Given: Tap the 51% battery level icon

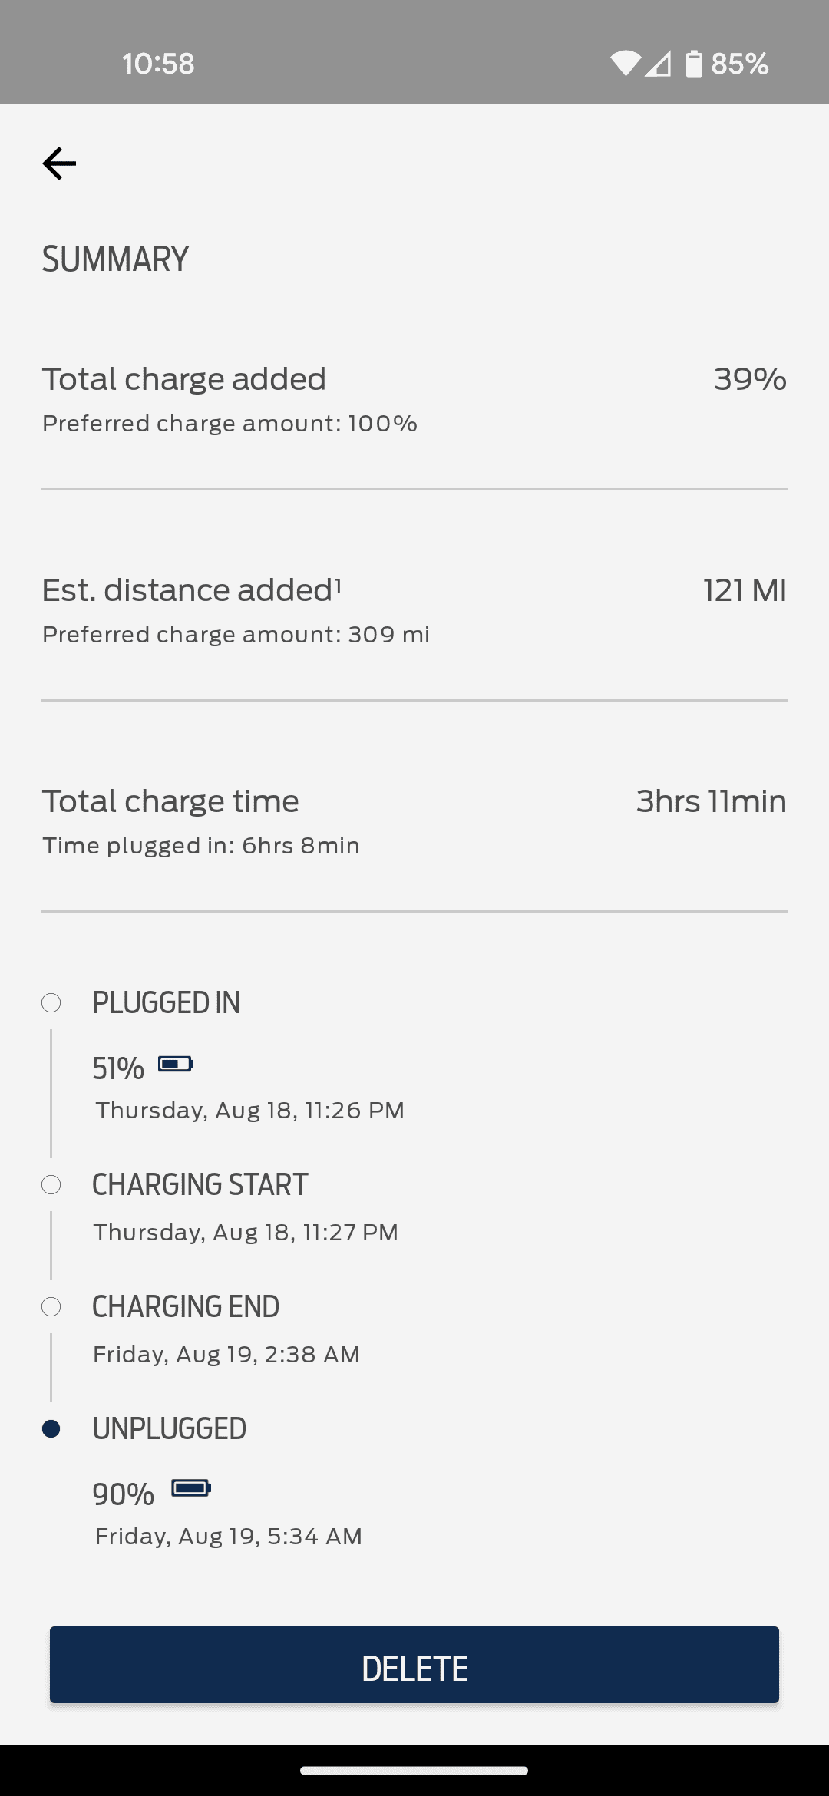Looking at the screenshot, I should coord(176,1064).
